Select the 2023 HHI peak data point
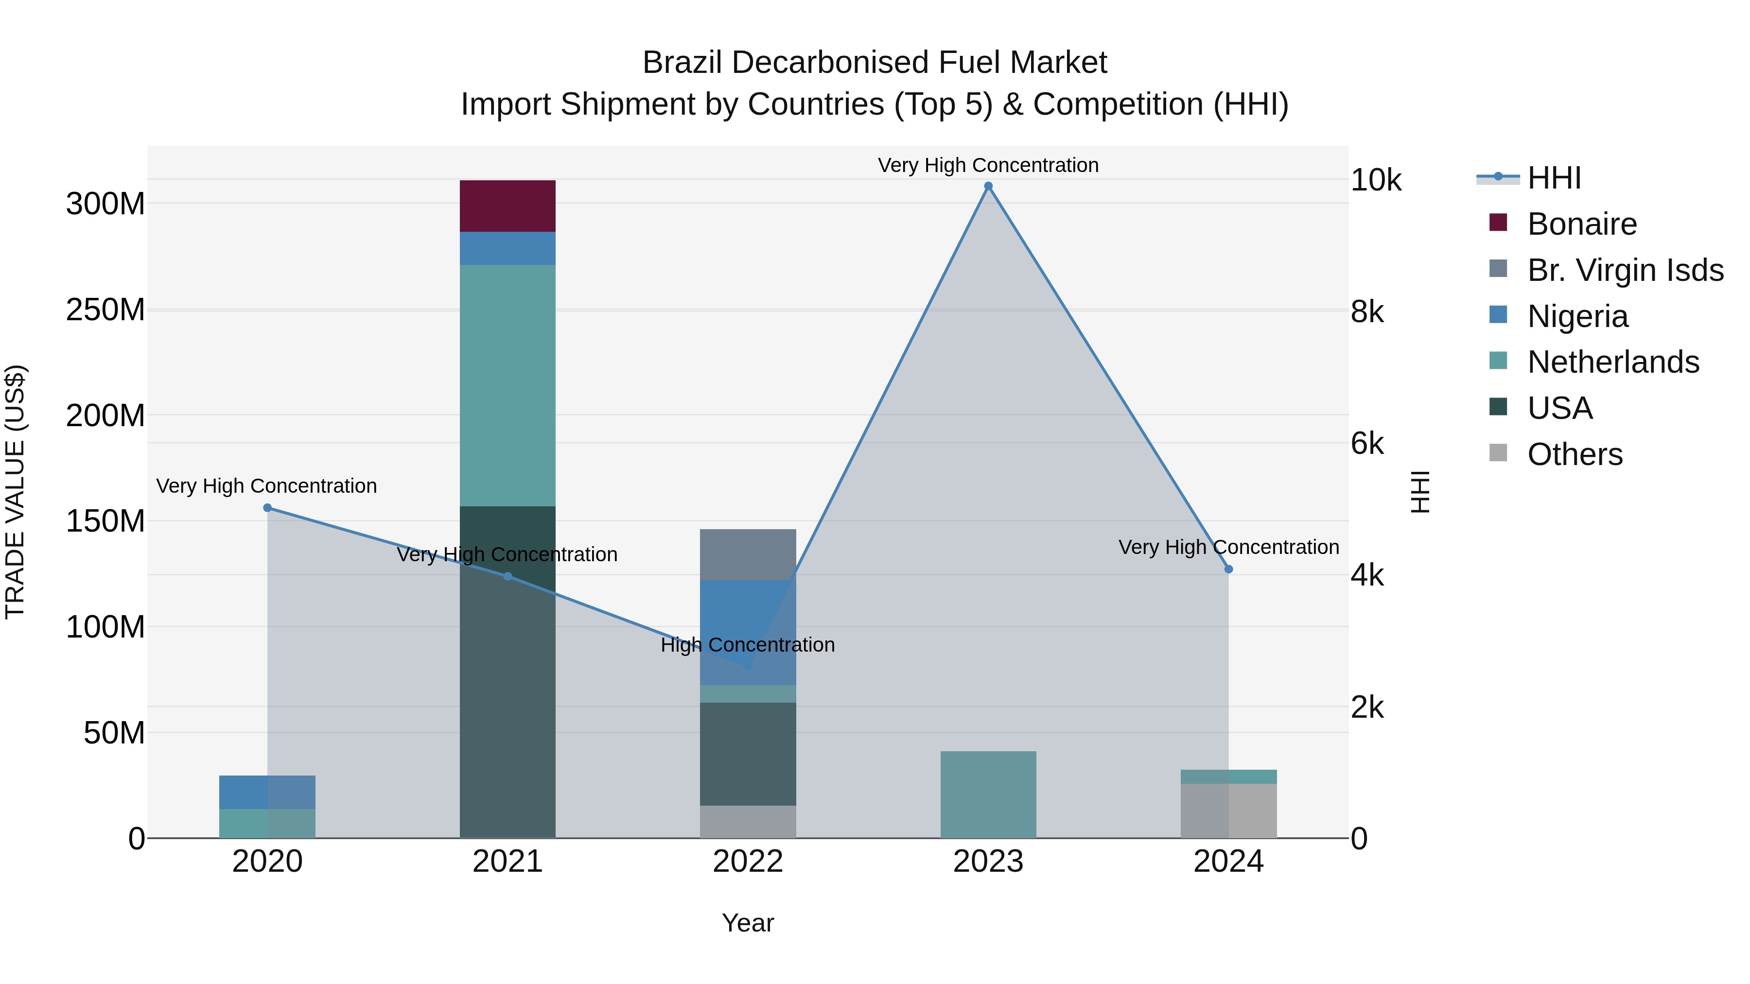 [988, 186]
